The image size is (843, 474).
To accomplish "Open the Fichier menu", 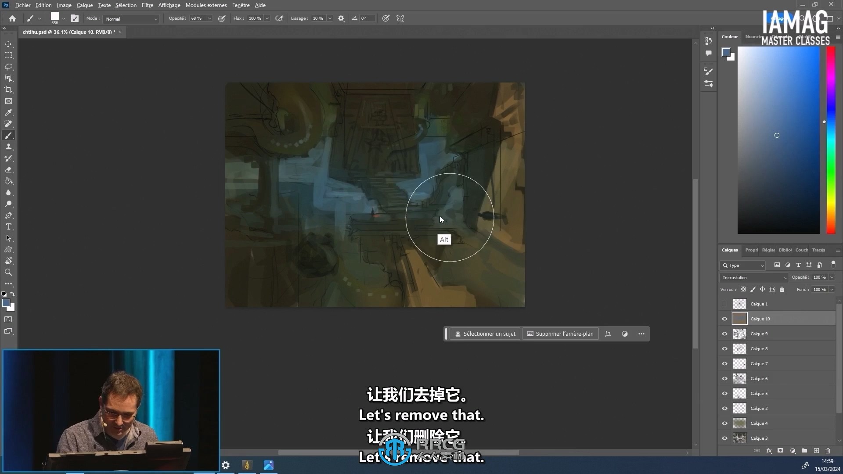I will point(23,5).
